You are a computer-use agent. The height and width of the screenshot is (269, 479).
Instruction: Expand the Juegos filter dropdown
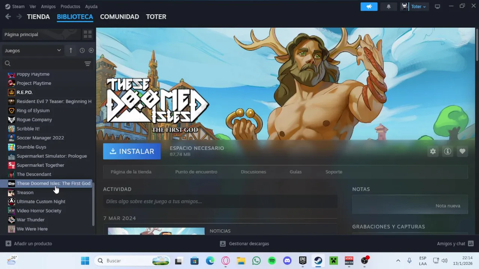click(33, 50)
